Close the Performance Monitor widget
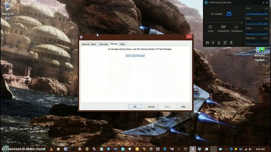The image size is (271, 152). coord(267,3)
